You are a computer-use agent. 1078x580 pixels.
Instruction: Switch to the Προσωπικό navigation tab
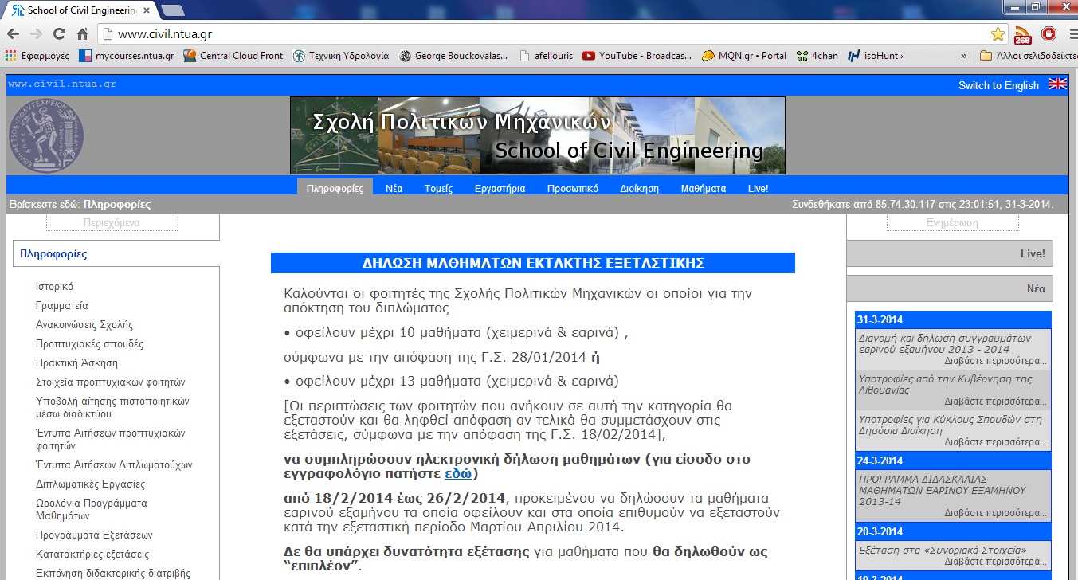coord(572,189)
